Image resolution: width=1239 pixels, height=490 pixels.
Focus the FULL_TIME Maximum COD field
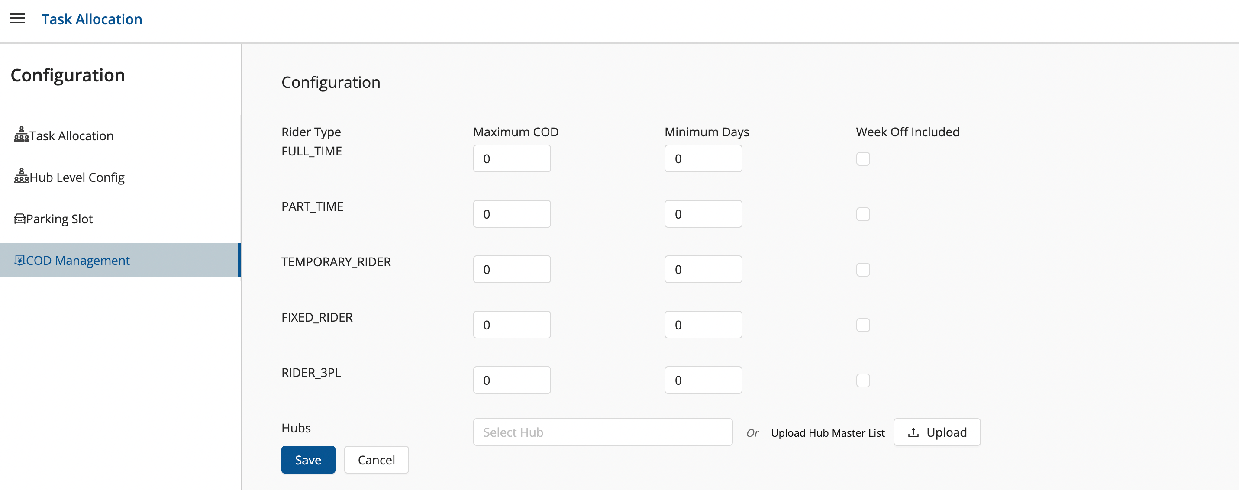coord(512,159)
